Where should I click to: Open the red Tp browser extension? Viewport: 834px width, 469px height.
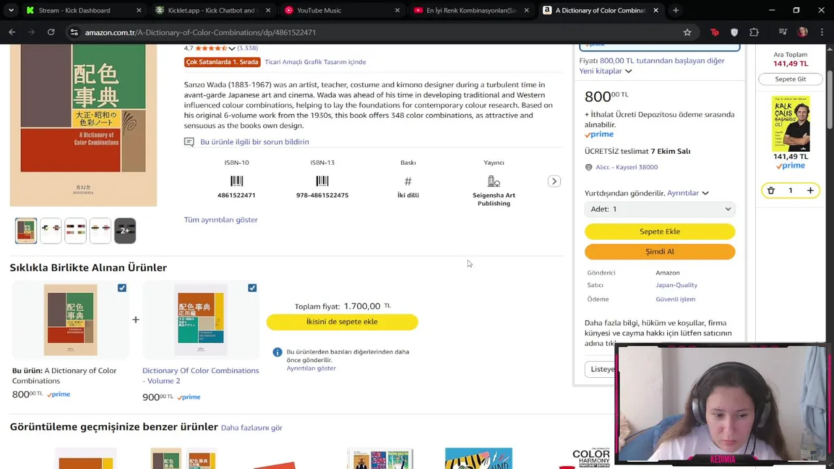click(x=715, y=32)
